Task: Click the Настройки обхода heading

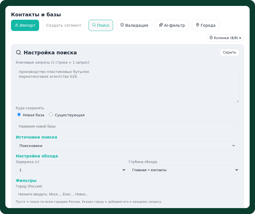Action: tap(37, 156)
